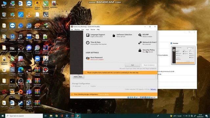Show hidden system tray icons chevron
The image size is (210, 118).
coord(184,116)
